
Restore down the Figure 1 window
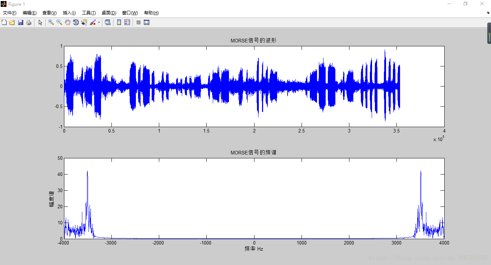pyautogui.click(x=465, y=4)
